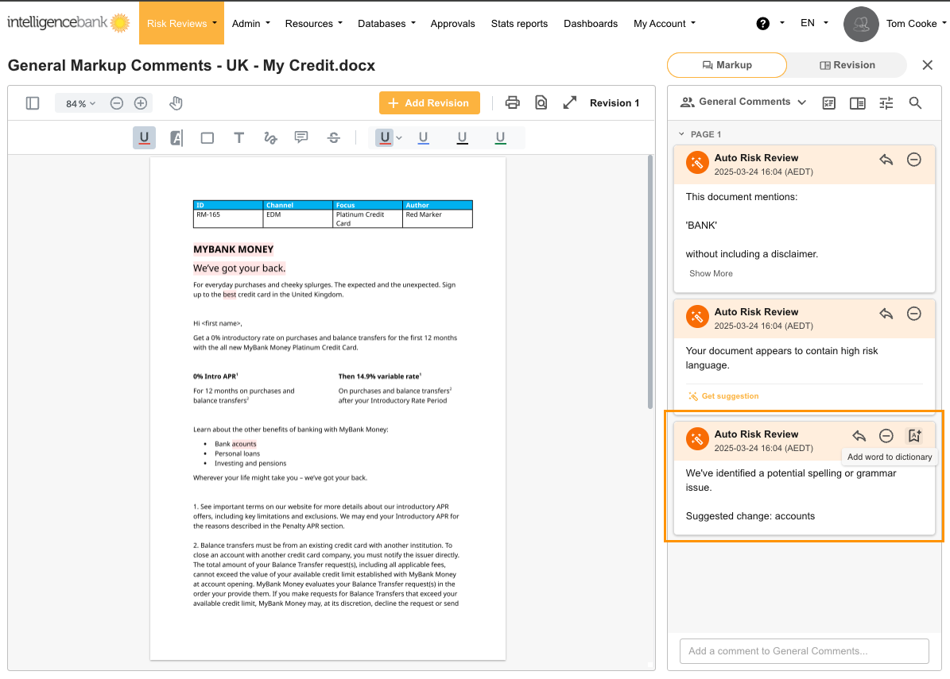Print the document using the printer icon
Image resolution: width=950 pixels, height=679 pixels.
(x=513, y=102)
